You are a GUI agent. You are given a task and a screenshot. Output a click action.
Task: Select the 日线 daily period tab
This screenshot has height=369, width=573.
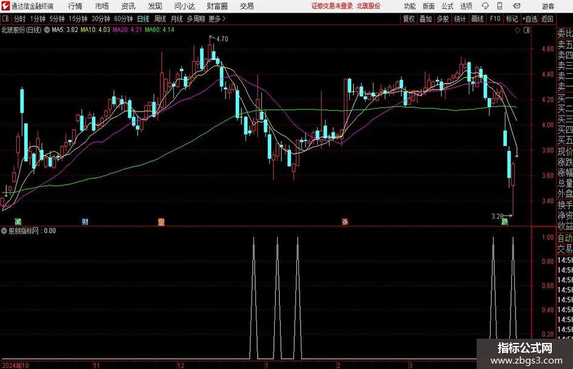(143, 19)
